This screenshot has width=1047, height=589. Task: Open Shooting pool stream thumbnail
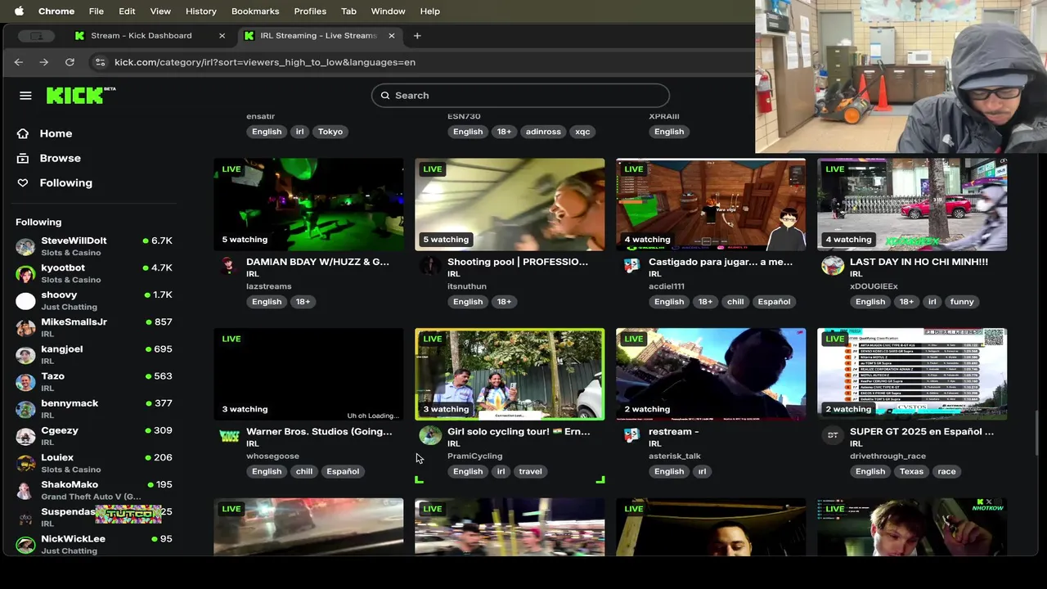510,205
